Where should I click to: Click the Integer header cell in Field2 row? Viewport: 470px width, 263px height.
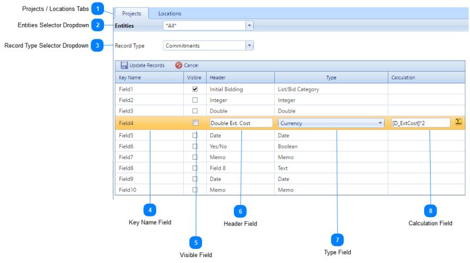(240, 100)
